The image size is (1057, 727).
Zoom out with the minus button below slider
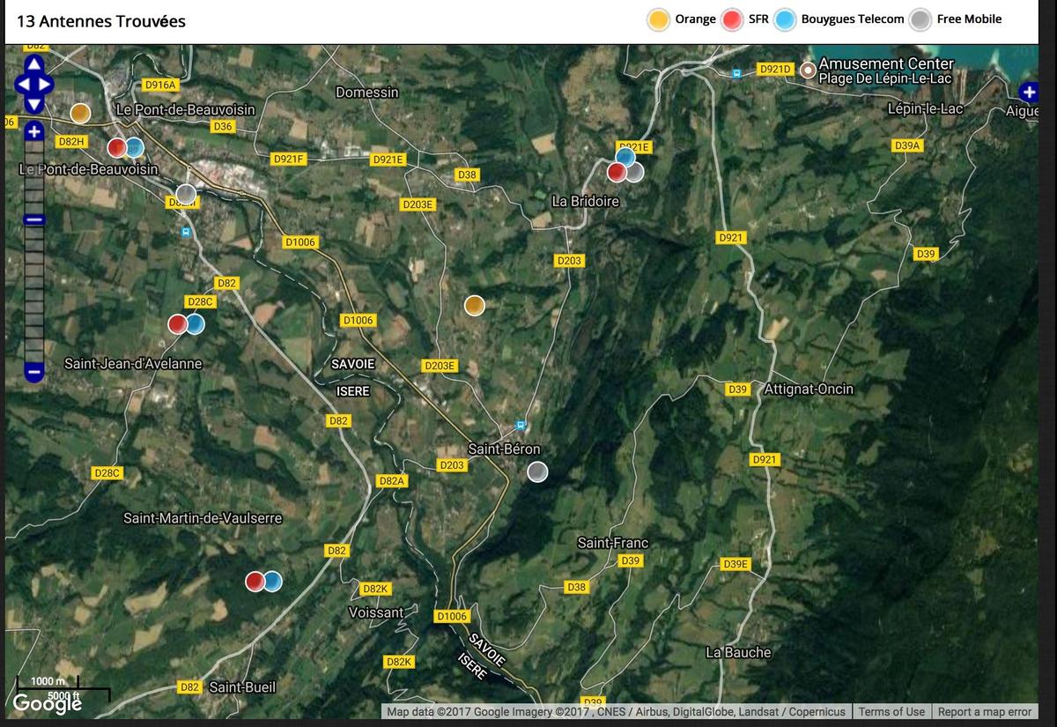pyautogui.click(x=33, y=371)
